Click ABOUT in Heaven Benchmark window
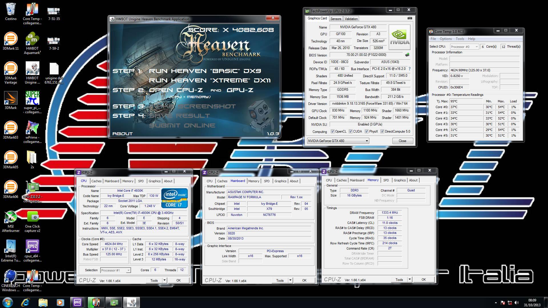 [122, 133]
